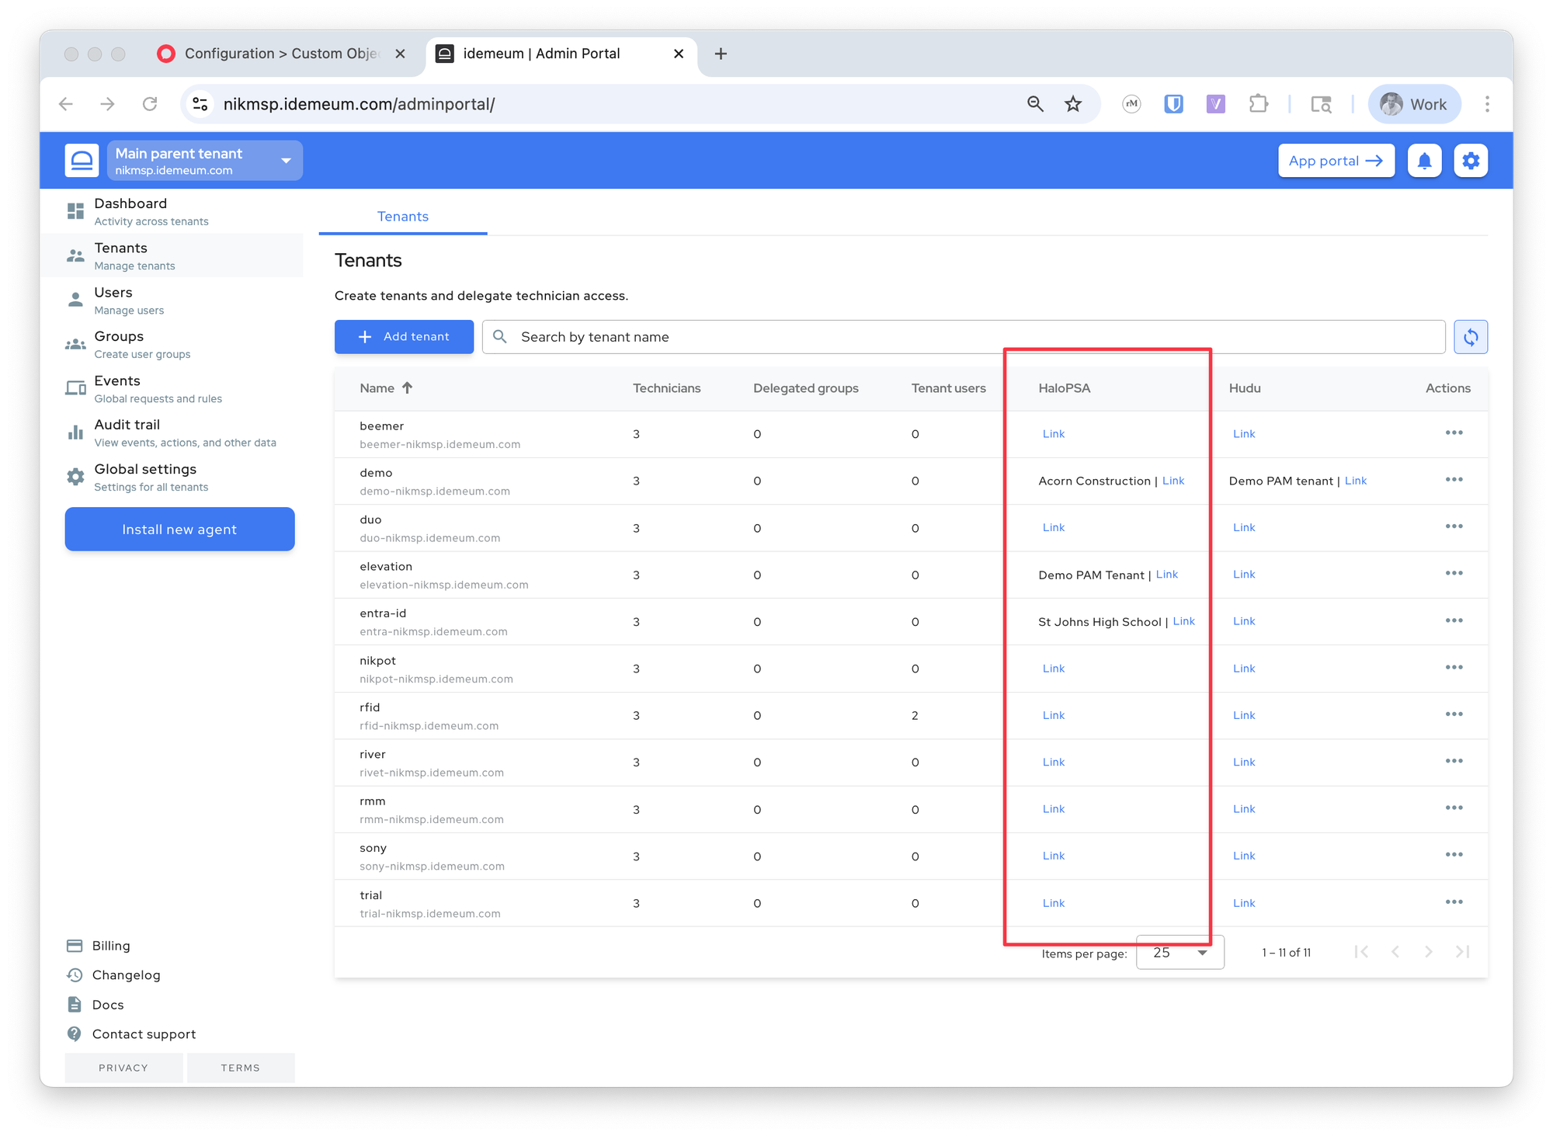Click zoom magnifier in address bar
Screen dimensions: 1553x1136
pos(1034,104)
